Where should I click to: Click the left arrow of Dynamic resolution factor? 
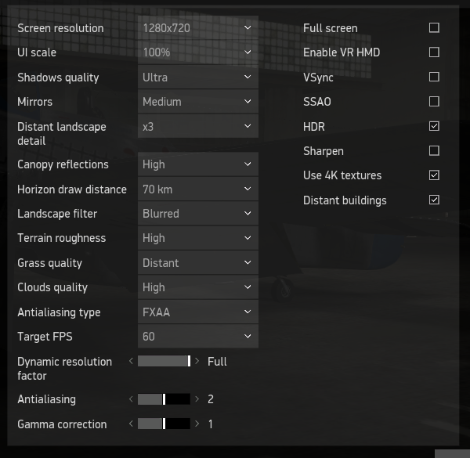click(x=131, y=361)
